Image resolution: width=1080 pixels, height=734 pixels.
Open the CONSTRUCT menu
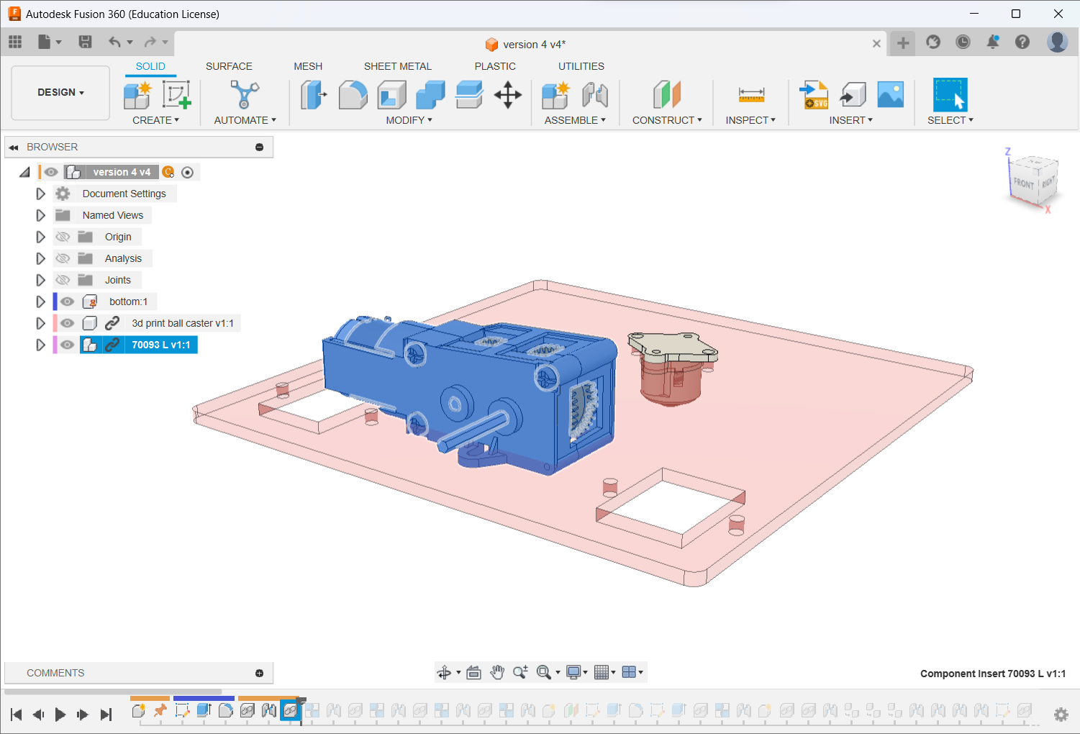pyautogui.click(x=667, y=120)
